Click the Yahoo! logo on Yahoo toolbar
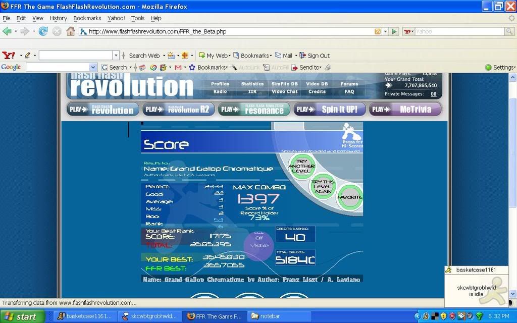The width and height of the screenshot is (517, 323). [x=8, y=55]
